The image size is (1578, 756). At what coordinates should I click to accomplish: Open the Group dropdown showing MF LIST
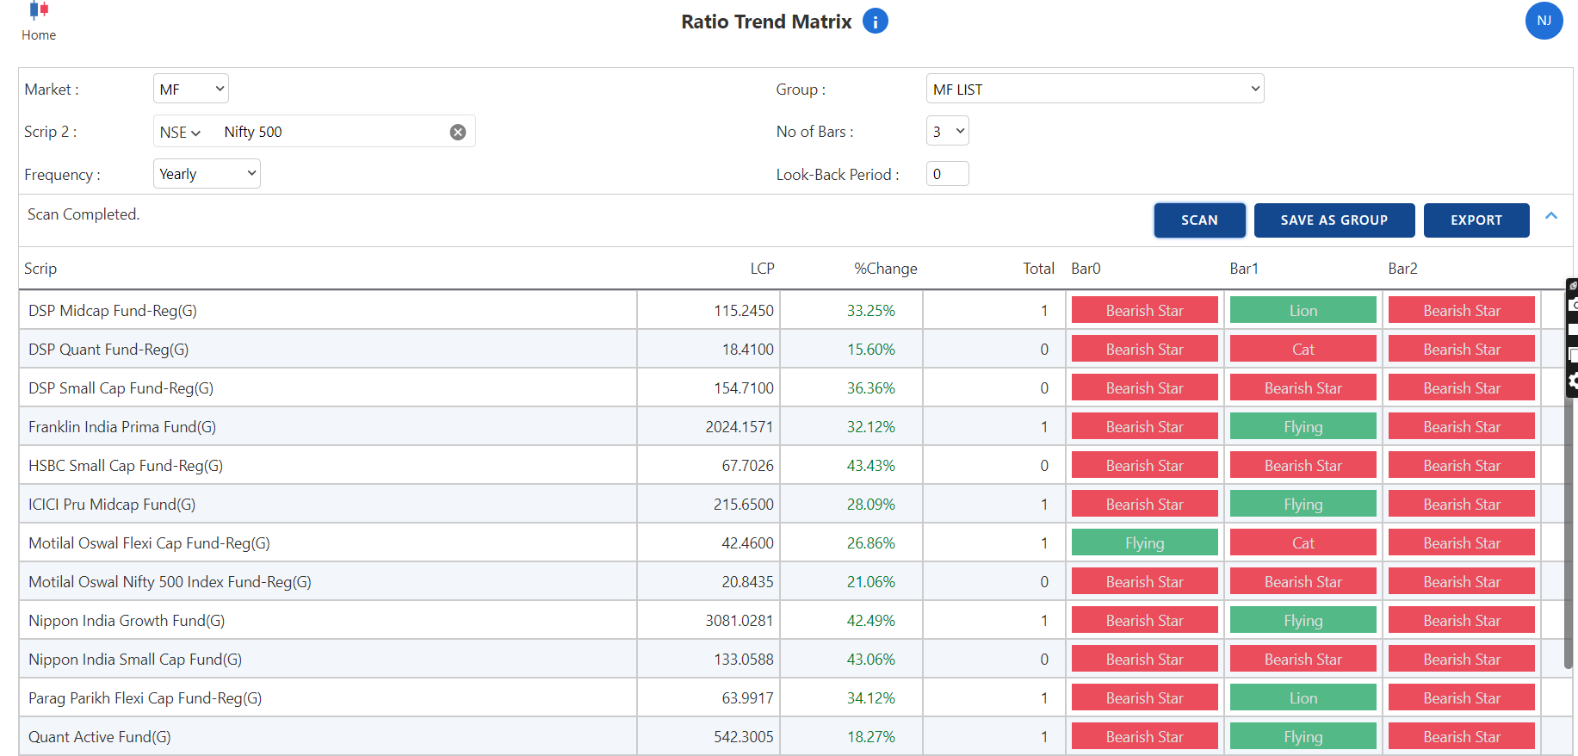coord(1095,89)
